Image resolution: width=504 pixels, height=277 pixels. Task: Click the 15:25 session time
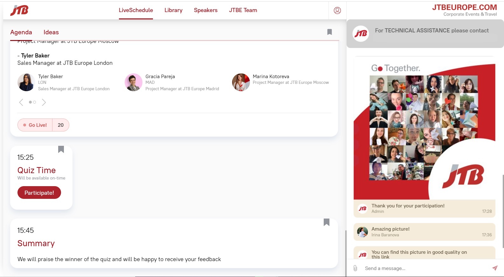[25, 157]
